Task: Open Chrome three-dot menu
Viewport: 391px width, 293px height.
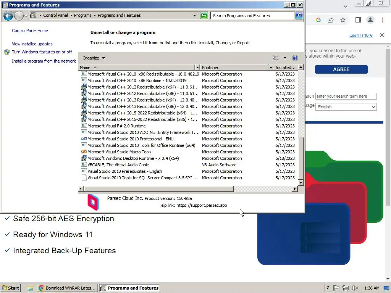Action: point(383,20)
